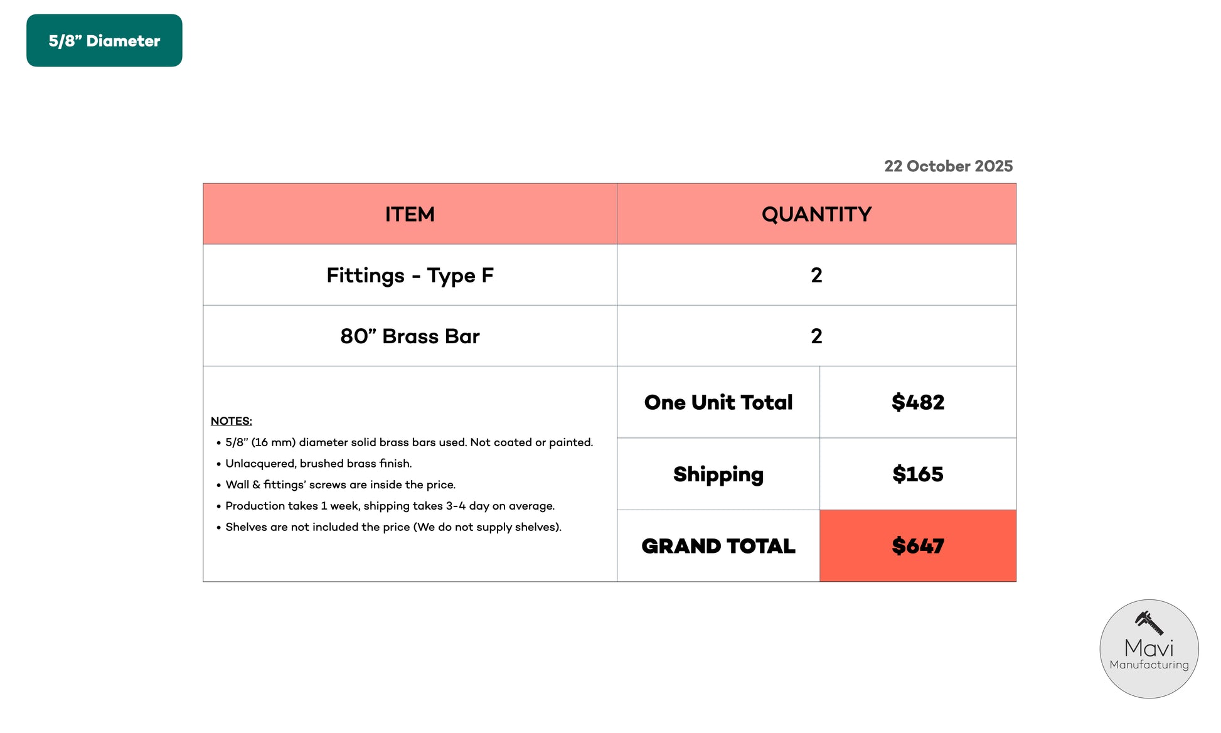
Task: Select the $165 shipping amount
Action: [918, 474]
